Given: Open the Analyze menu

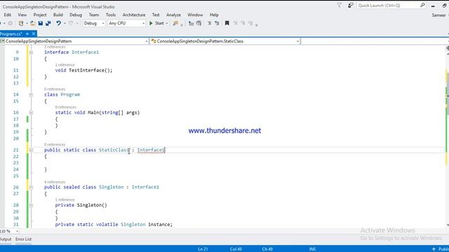Looking at the screenshot, I should coord(173,15).
